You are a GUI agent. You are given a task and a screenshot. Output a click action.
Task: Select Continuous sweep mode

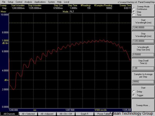coord(134,9)
